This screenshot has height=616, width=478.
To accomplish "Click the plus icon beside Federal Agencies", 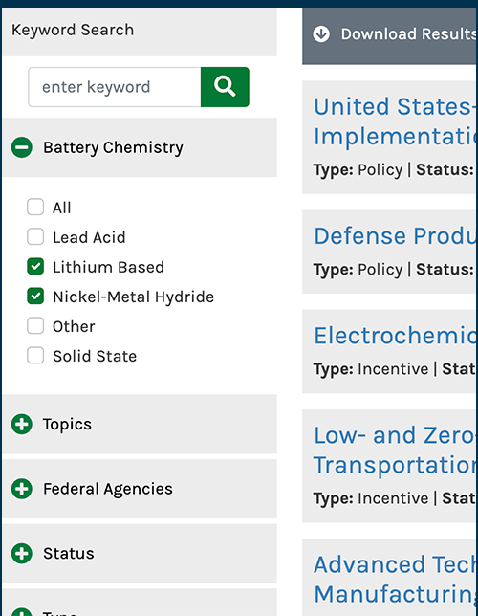I will [22, 489].
